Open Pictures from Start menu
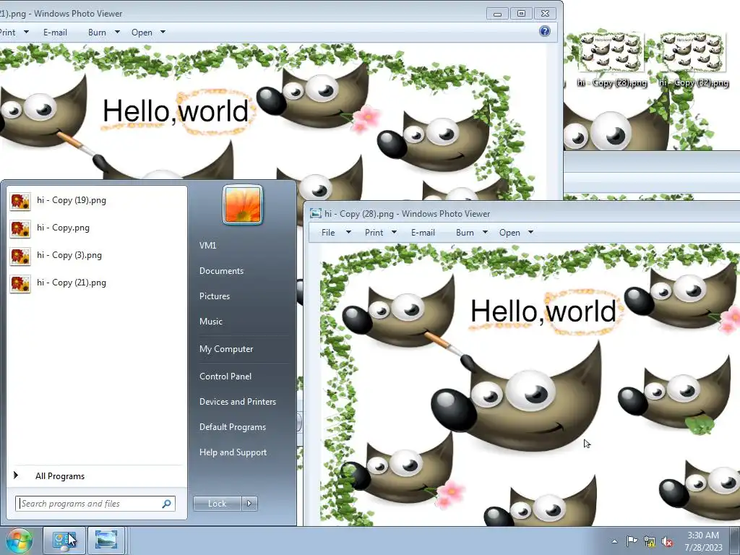Image resolution: width=740 pixels, height=555 pixels. [x=214, y=296]
